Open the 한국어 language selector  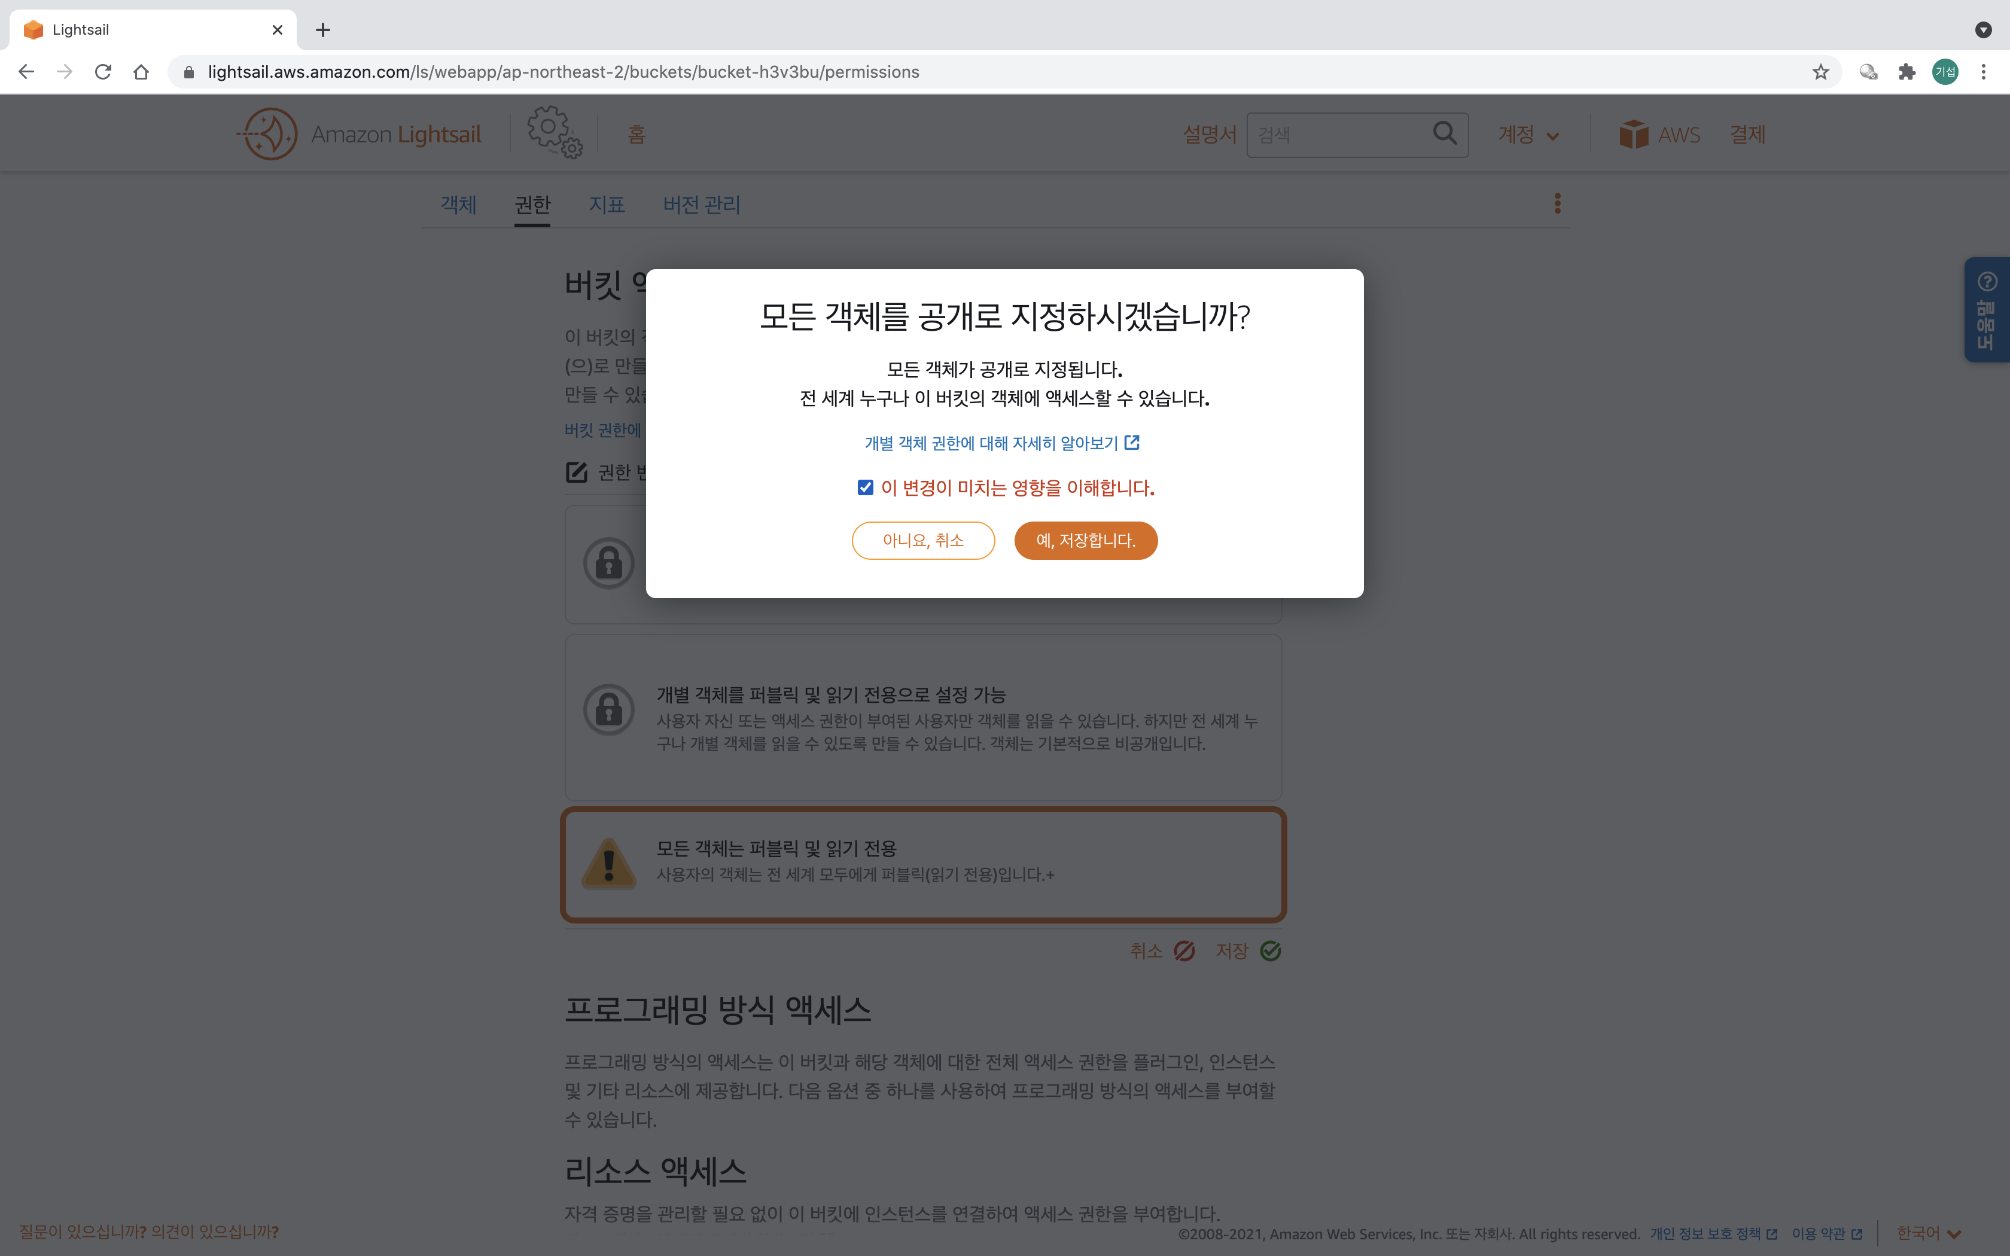[x=1928, y=1233]
